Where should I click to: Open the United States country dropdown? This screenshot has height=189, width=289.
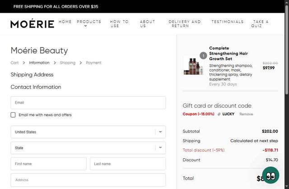[88, 132]
